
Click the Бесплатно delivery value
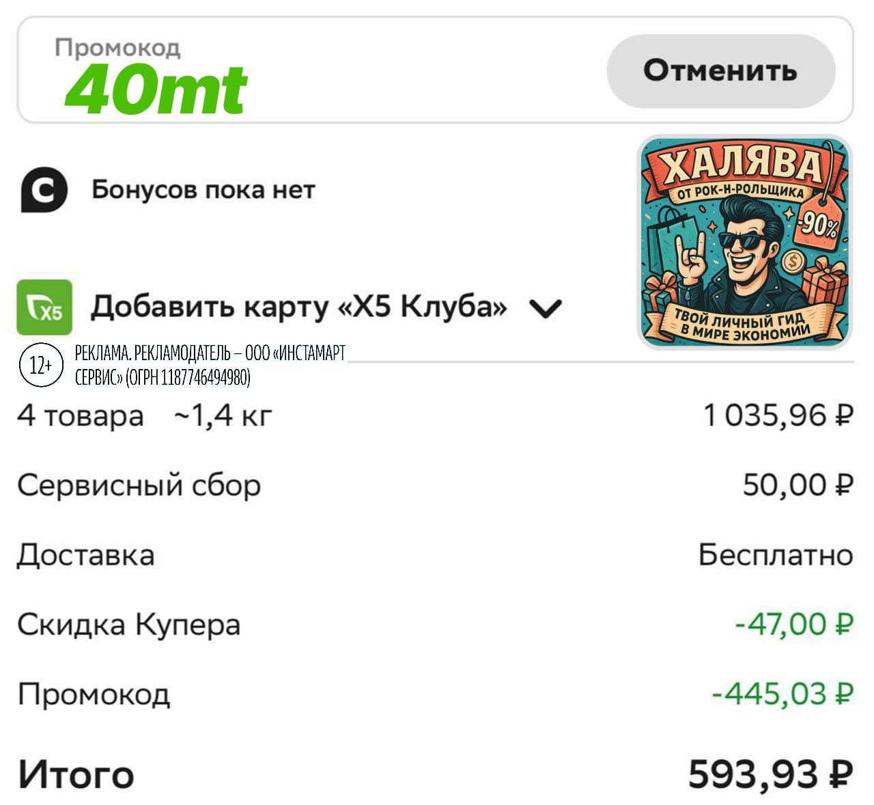pyautogui.click(x=775, y=555)
